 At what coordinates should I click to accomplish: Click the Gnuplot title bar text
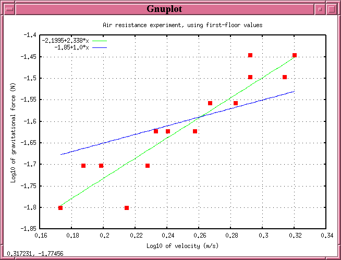[164, 9]
